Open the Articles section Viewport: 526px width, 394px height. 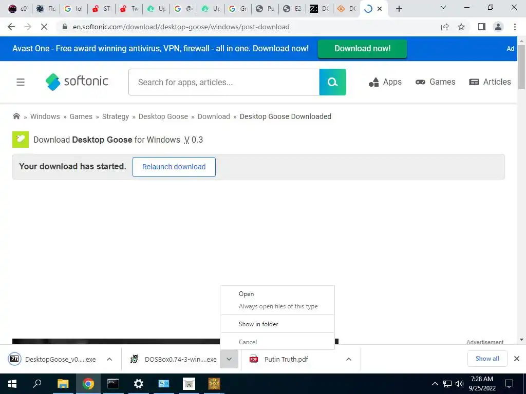tap(490, 82)
